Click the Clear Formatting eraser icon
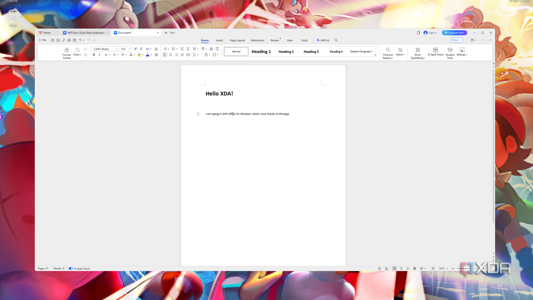Image resolution: width=533 pixels, height=300 pixels. pos(156,49)
